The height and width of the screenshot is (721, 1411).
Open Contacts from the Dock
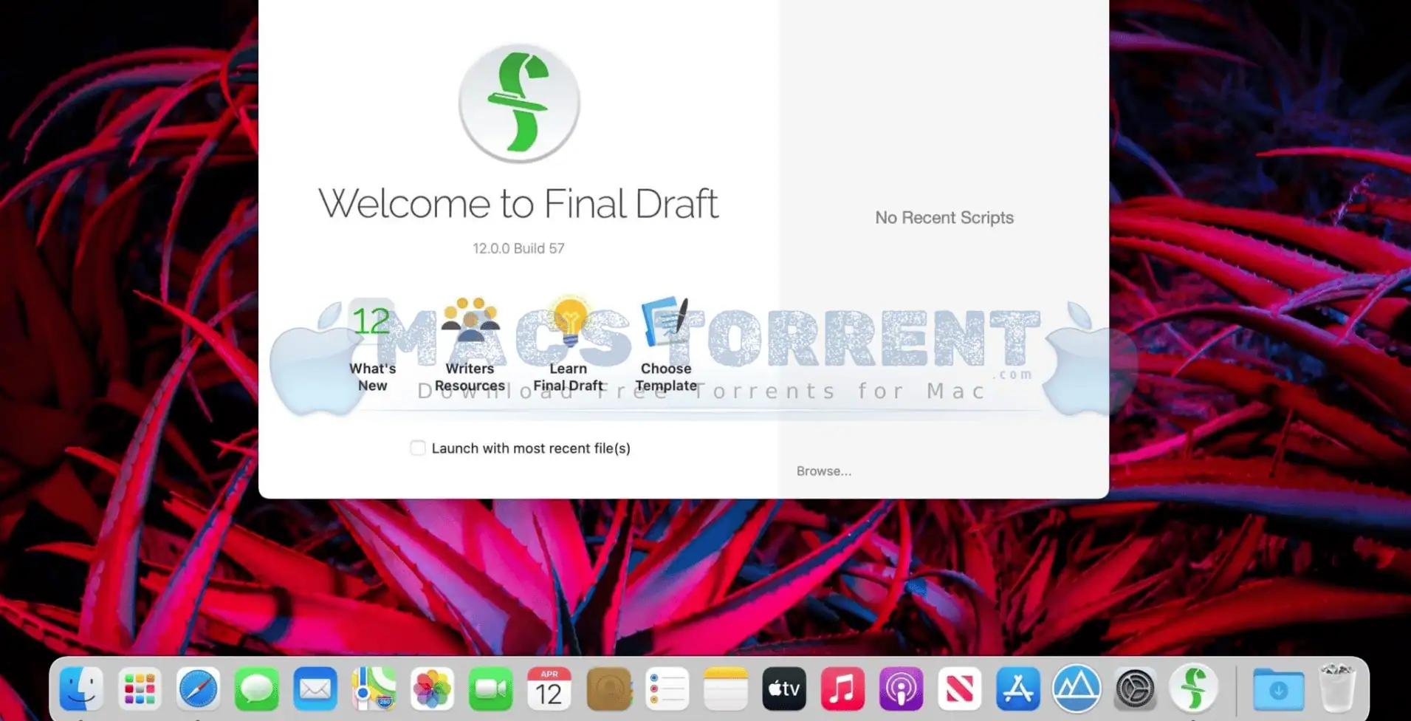[608, 688]
